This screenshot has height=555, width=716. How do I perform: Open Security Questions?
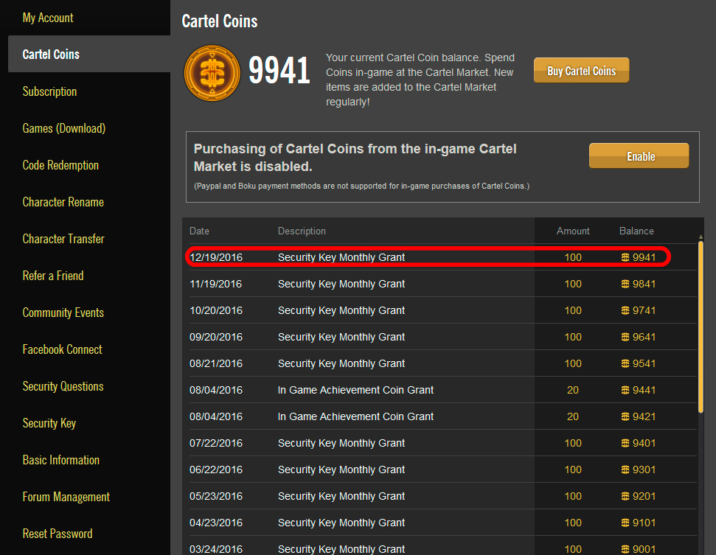click(x=63, y=386)
